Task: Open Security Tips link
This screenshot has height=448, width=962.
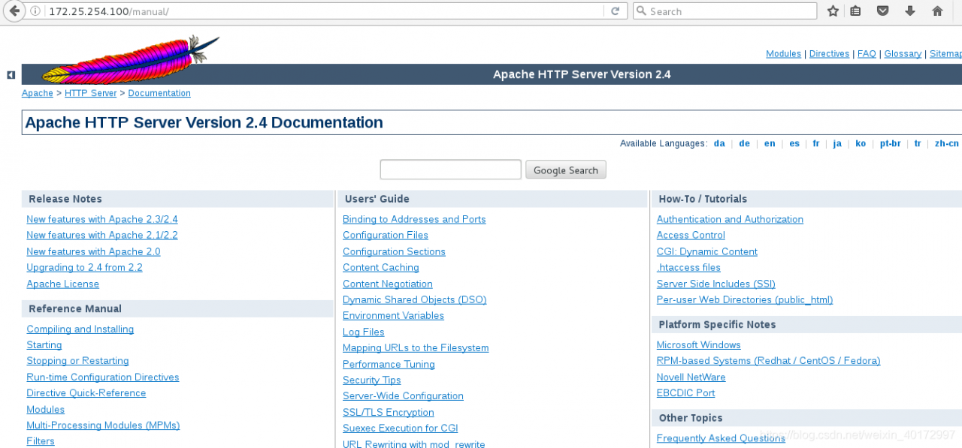Action: (372, 380)
